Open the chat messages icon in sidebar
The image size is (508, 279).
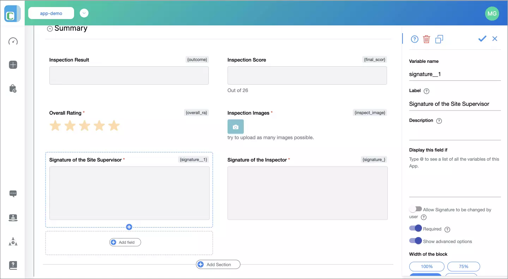(x=13, y=193)
